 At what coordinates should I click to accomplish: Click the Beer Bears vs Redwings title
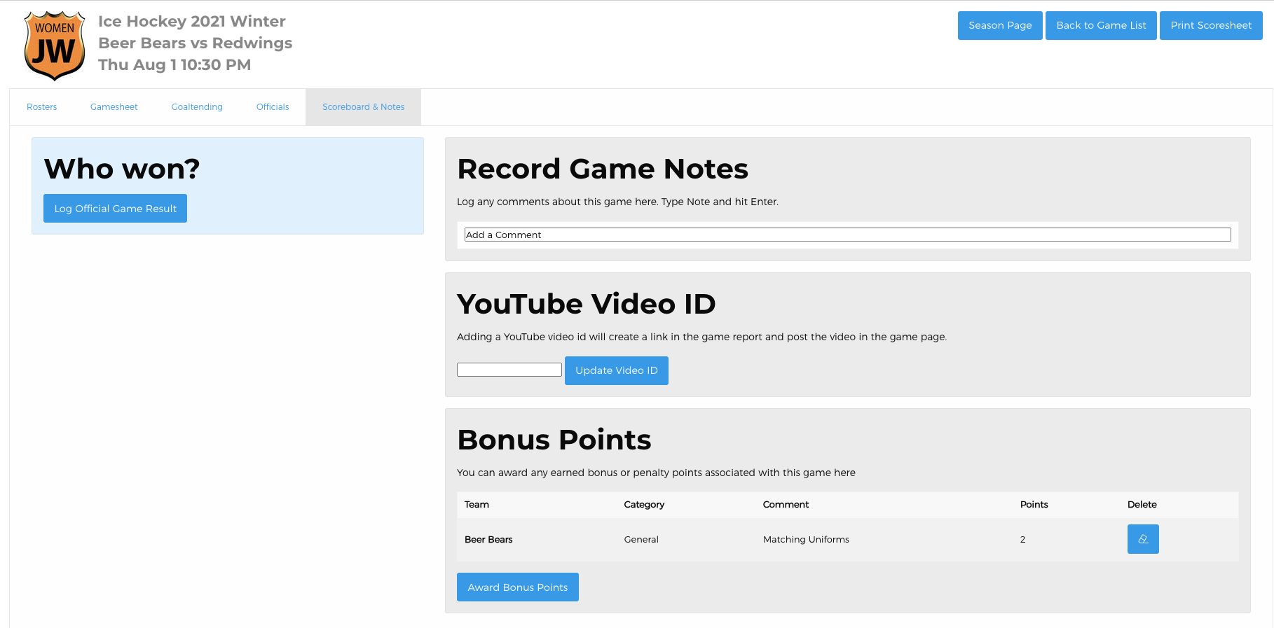pyautogui.click(x=196, y=43)
